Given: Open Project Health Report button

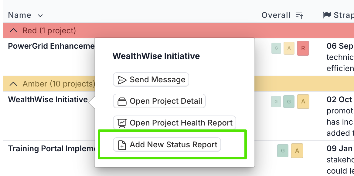Looking at the screenshot, I should 175,123.
